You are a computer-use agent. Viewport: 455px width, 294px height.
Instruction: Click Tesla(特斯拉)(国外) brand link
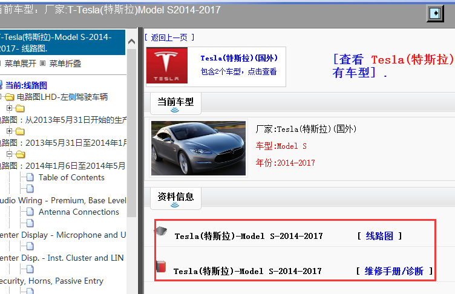[x=239, y=58]
